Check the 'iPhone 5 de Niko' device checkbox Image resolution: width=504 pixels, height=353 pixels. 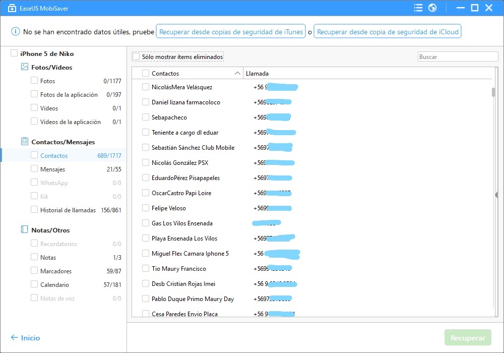pyautogui.click(x=14, y=53)
